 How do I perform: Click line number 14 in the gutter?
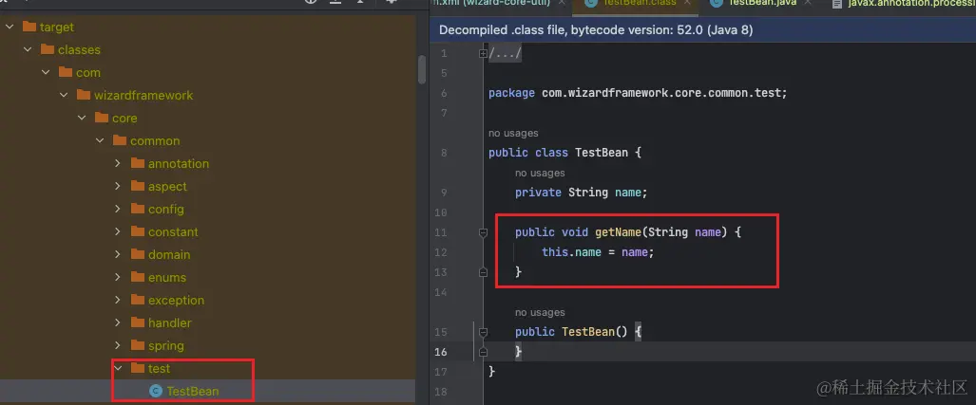[441, 292]
